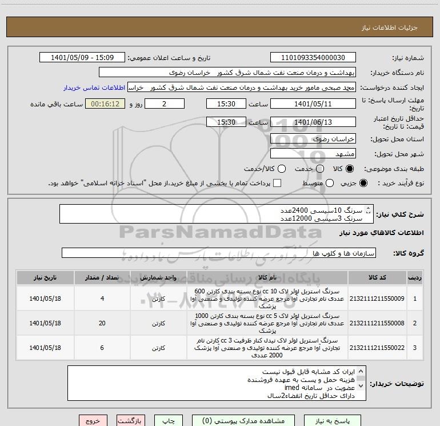Click the 5 cc syringe item name
This screenshot has width=440, height=426.
[267, 323]
